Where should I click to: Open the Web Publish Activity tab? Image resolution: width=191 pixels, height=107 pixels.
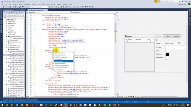[32, 99]
